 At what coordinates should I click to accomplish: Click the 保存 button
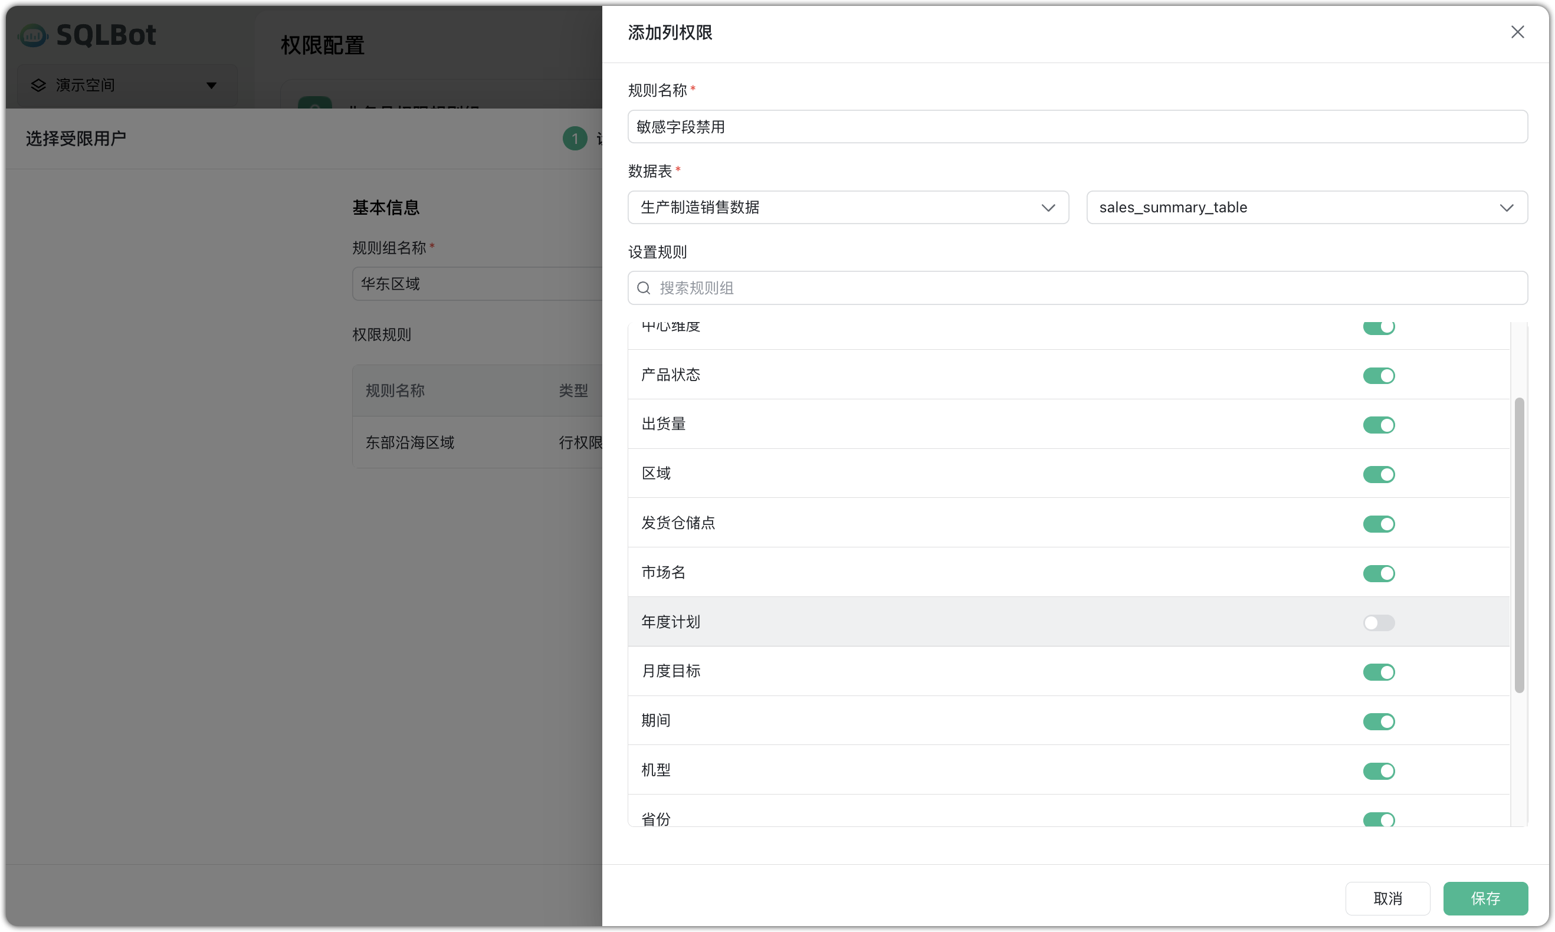(1485, 898)
